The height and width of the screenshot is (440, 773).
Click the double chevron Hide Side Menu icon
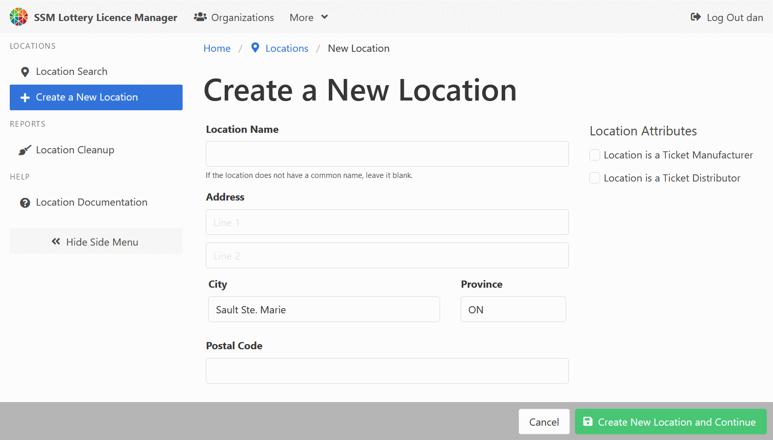tap(56, 242)
